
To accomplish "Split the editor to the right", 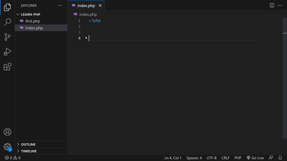I will point(272,5).
